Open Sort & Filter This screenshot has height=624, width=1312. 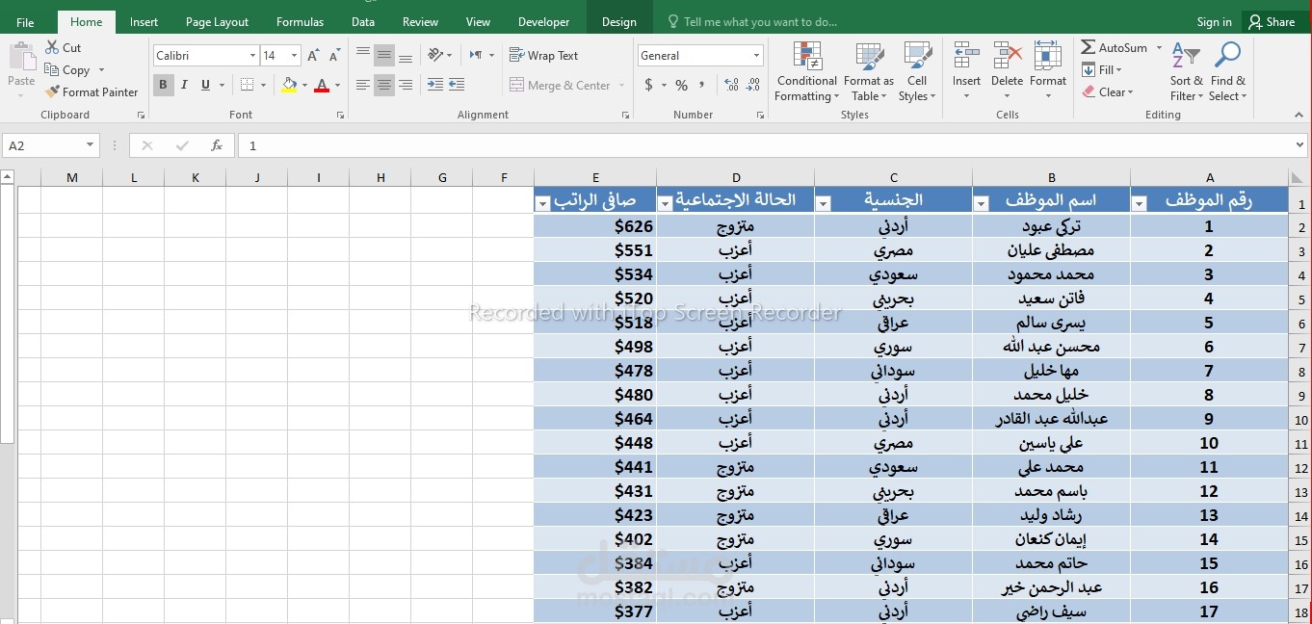pos(1187,72)
